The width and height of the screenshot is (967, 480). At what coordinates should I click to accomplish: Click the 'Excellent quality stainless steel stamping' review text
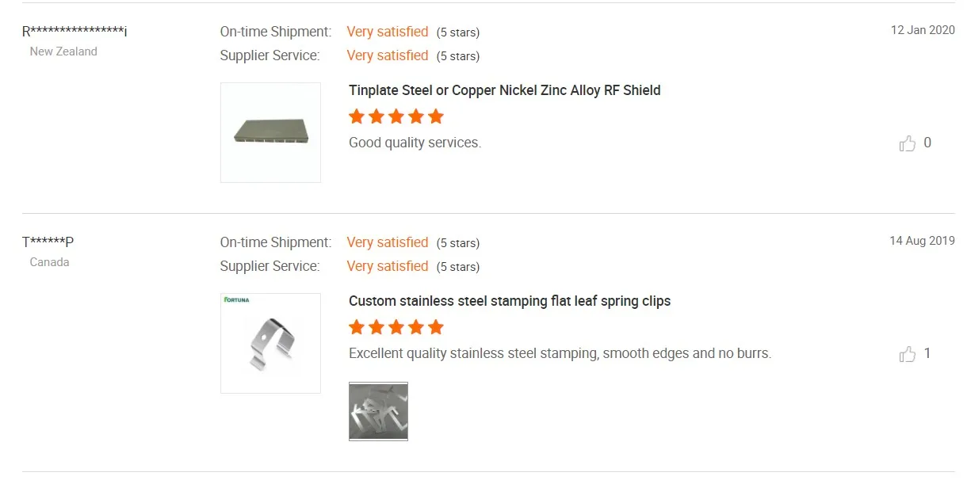[x=560, y=353]
